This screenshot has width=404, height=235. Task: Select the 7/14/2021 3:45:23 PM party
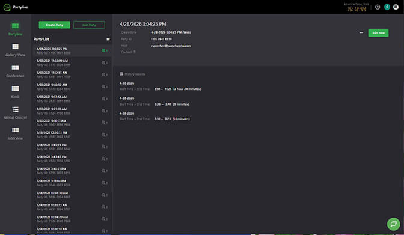pyautogui.click(x=72, y=147)
